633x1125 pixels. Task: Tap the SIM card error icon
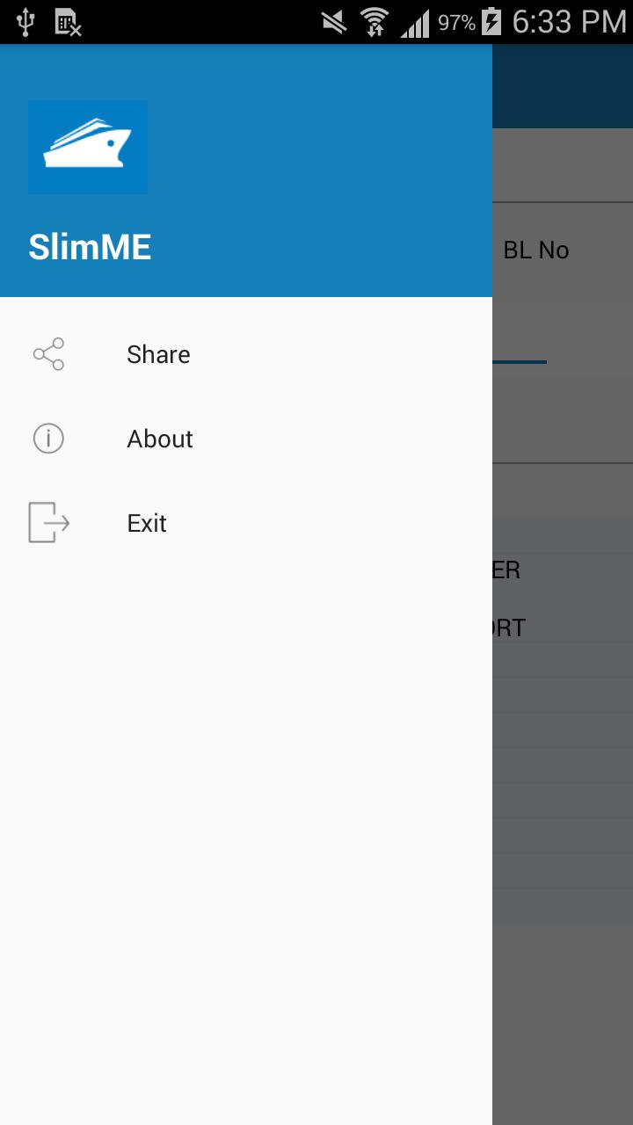point(68,22)
